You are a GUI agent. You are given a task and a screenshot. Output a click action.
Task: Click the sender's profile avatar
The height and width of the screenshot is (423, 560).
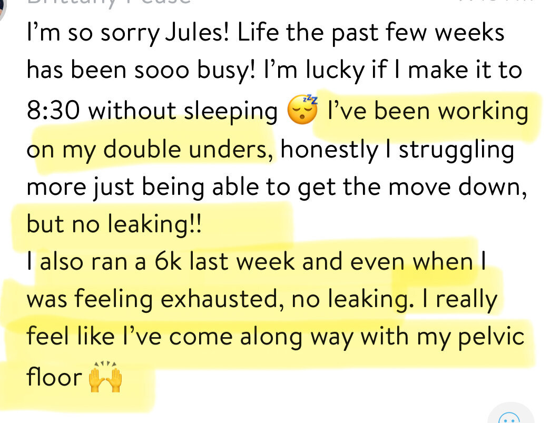tap(3, 5)
